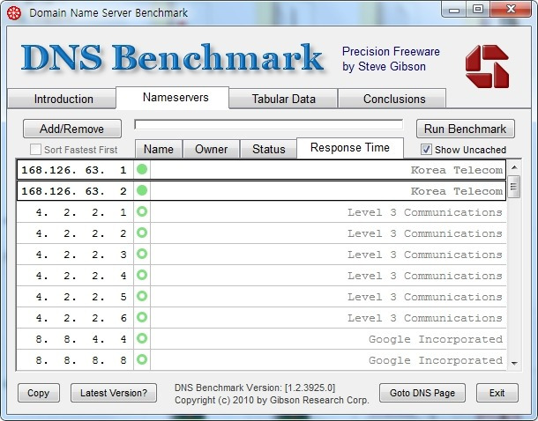Click Level 3 Communications label for 4.2.2.6
This screenshot has height=421, width=538.
425,318
